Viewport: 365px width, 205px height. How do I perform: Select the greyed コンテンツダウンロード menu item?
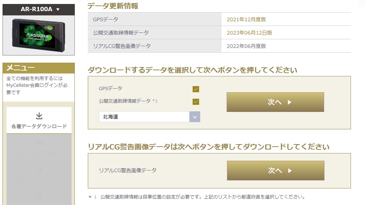coord(39,147)
